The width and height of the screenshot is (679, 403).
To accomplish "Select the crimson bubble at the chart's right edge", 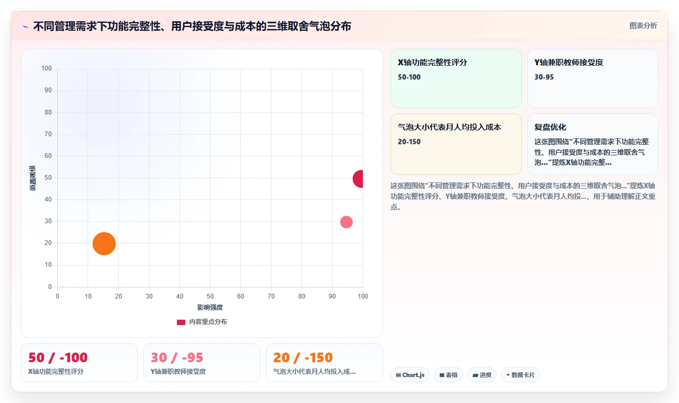I will coord(359,179).
